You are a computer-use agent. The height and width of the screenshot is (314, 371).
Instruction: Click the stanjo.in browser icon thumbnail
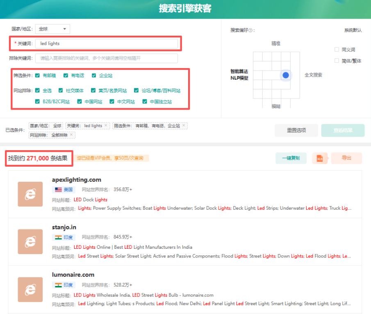click(x=30, y=241)
